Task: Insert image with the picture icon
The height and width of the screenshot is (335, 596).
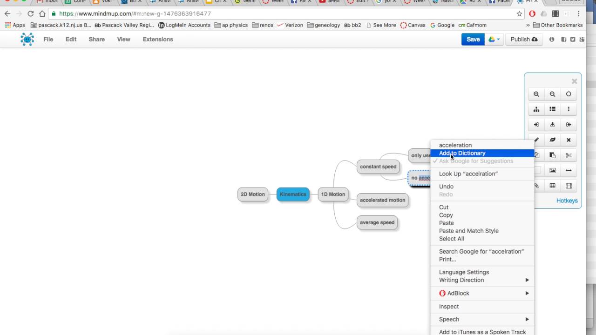Action: (x=552, y=170)
